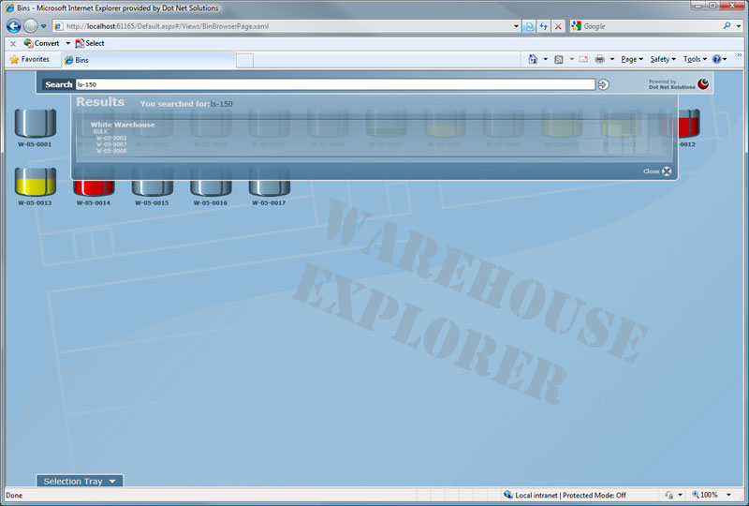749x506 pixels.
Task: Open the address bar history dropdown
Action: 516,26
